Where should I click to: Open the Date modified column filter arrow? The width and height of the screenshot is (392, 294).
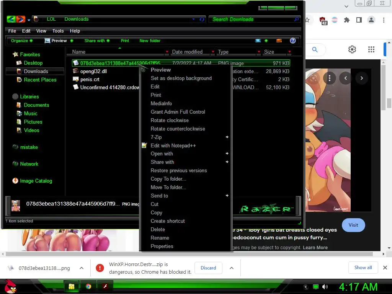click(x=213, y=52)
